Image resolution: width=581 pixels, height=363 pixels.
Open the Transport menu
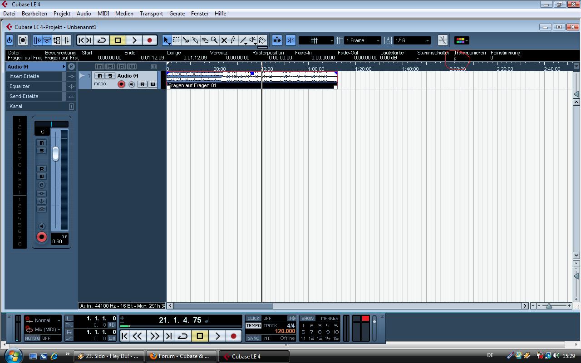tap(151, 14)
